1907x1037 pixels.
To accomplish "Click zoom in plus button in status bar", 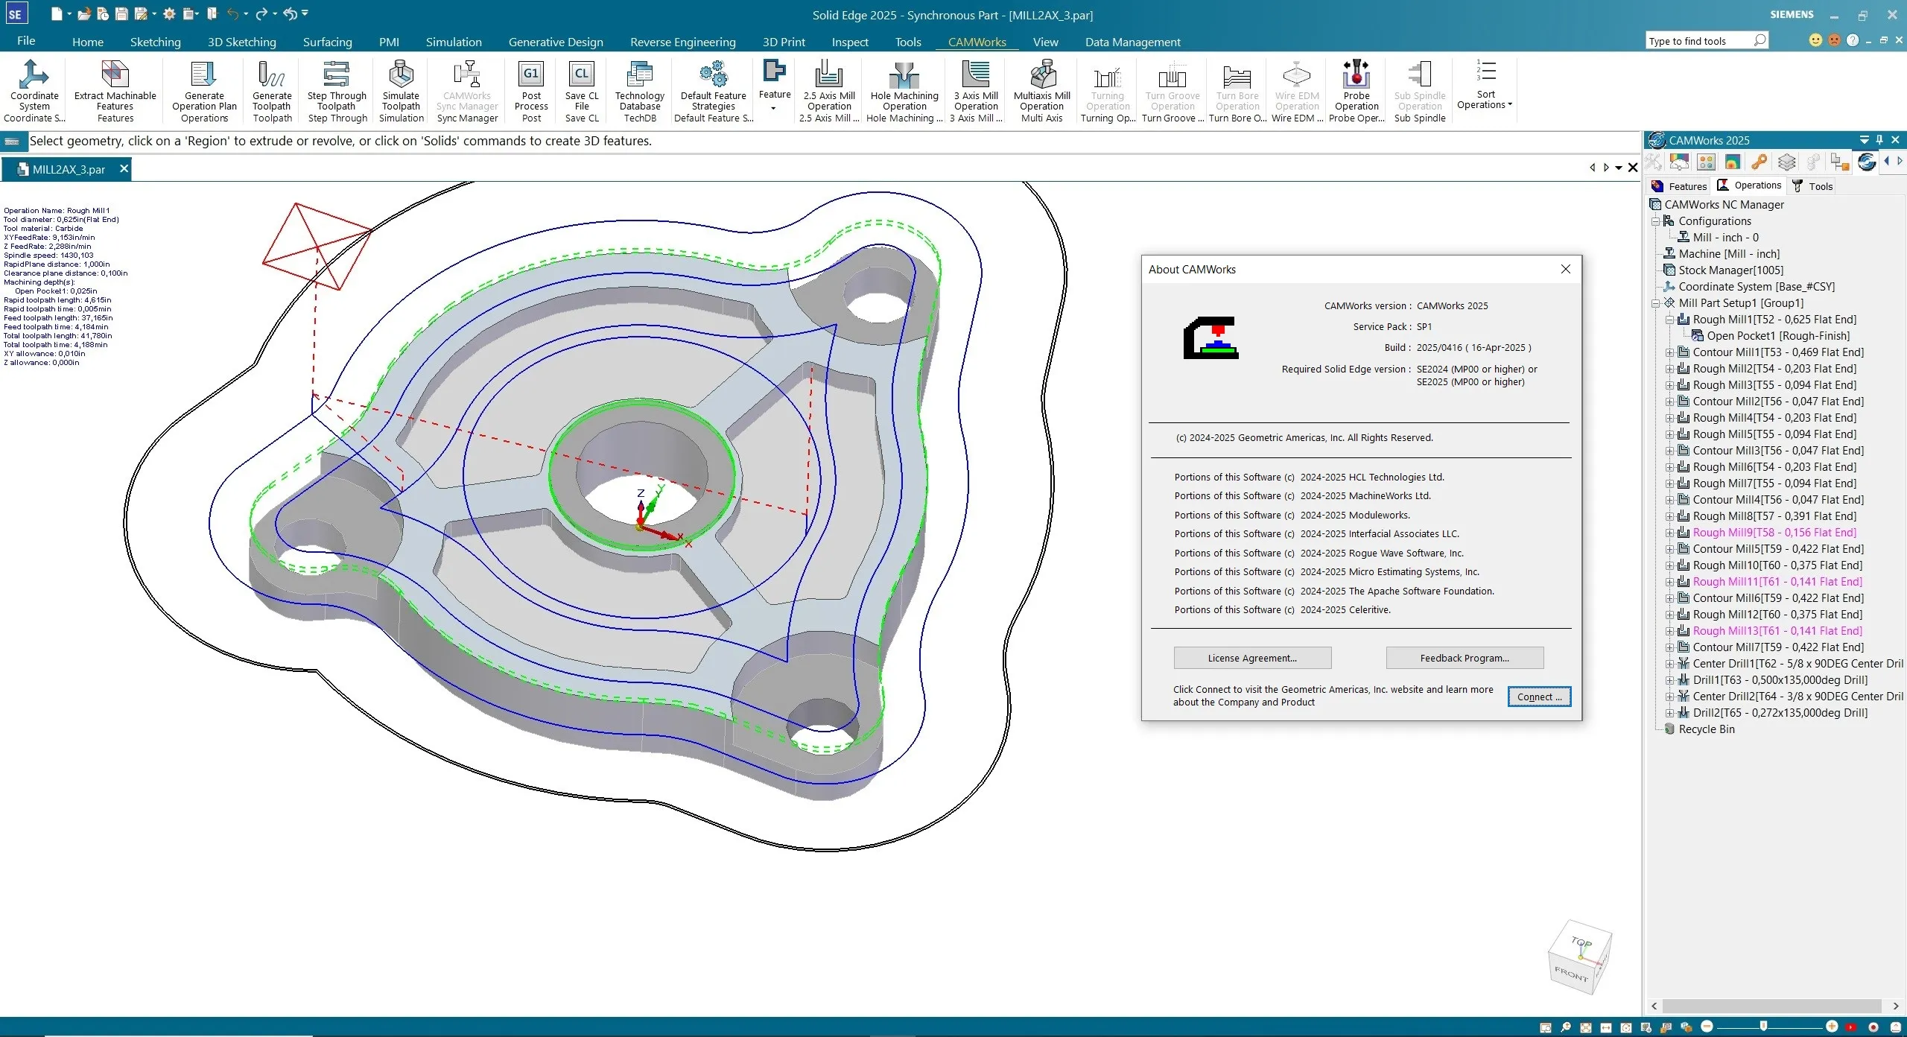I will click(1831, 1027).
